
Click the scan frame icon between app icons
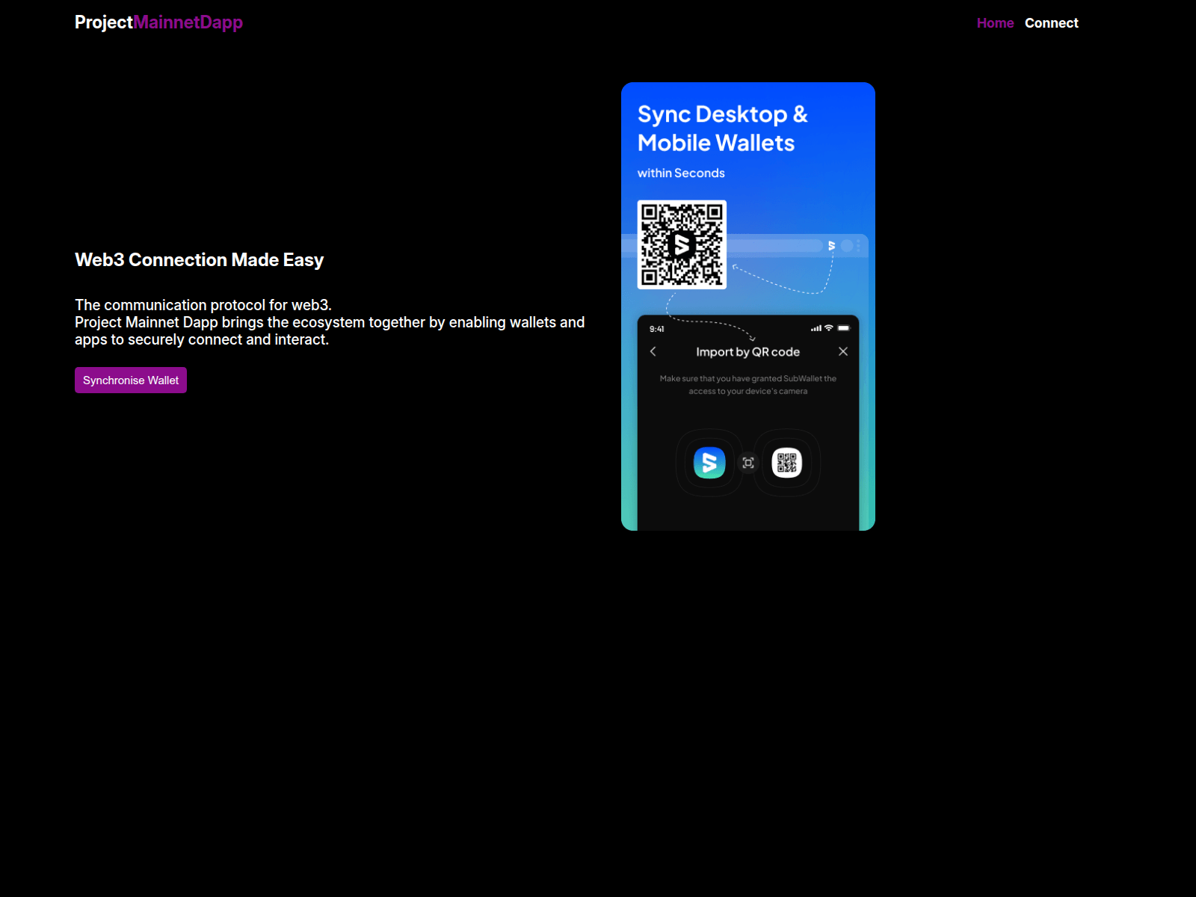pos(748,463)
